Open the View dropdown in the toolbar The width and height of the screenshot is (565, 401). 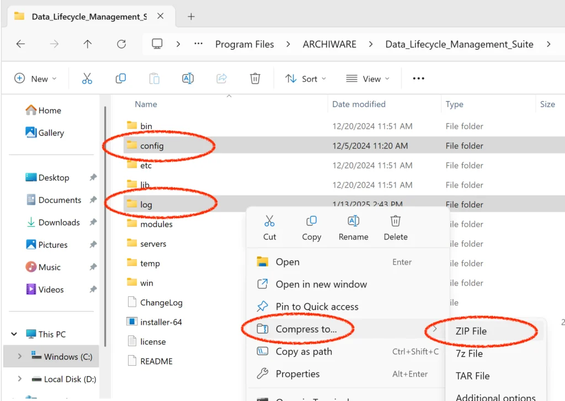[367, 79]
